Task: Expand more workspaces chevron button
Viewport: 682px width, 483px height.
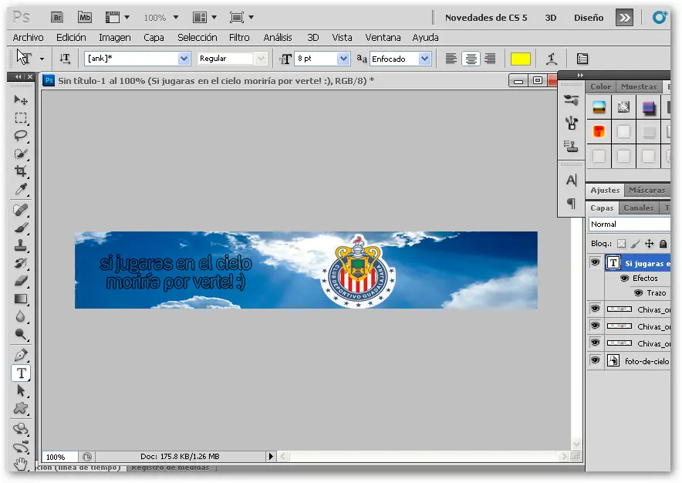Action: coord(624,18)
